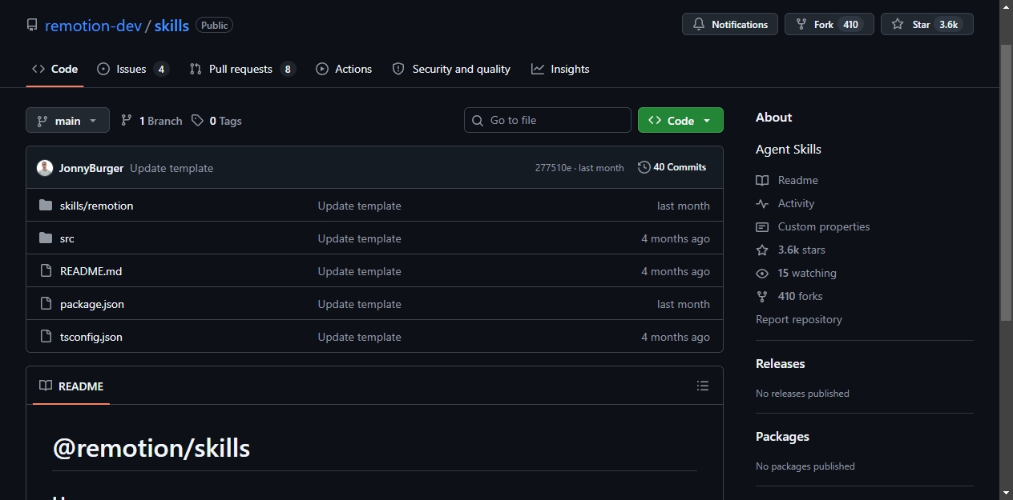Open the Releases heading link

click(780, 363)
